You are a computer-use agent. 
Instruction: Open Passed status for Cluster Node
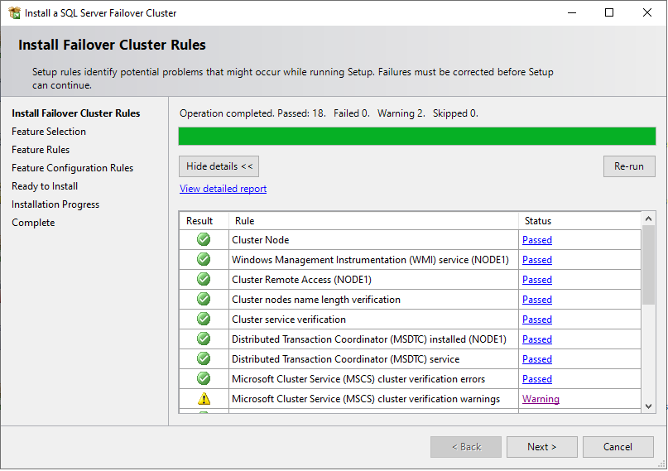pos(536,240)
